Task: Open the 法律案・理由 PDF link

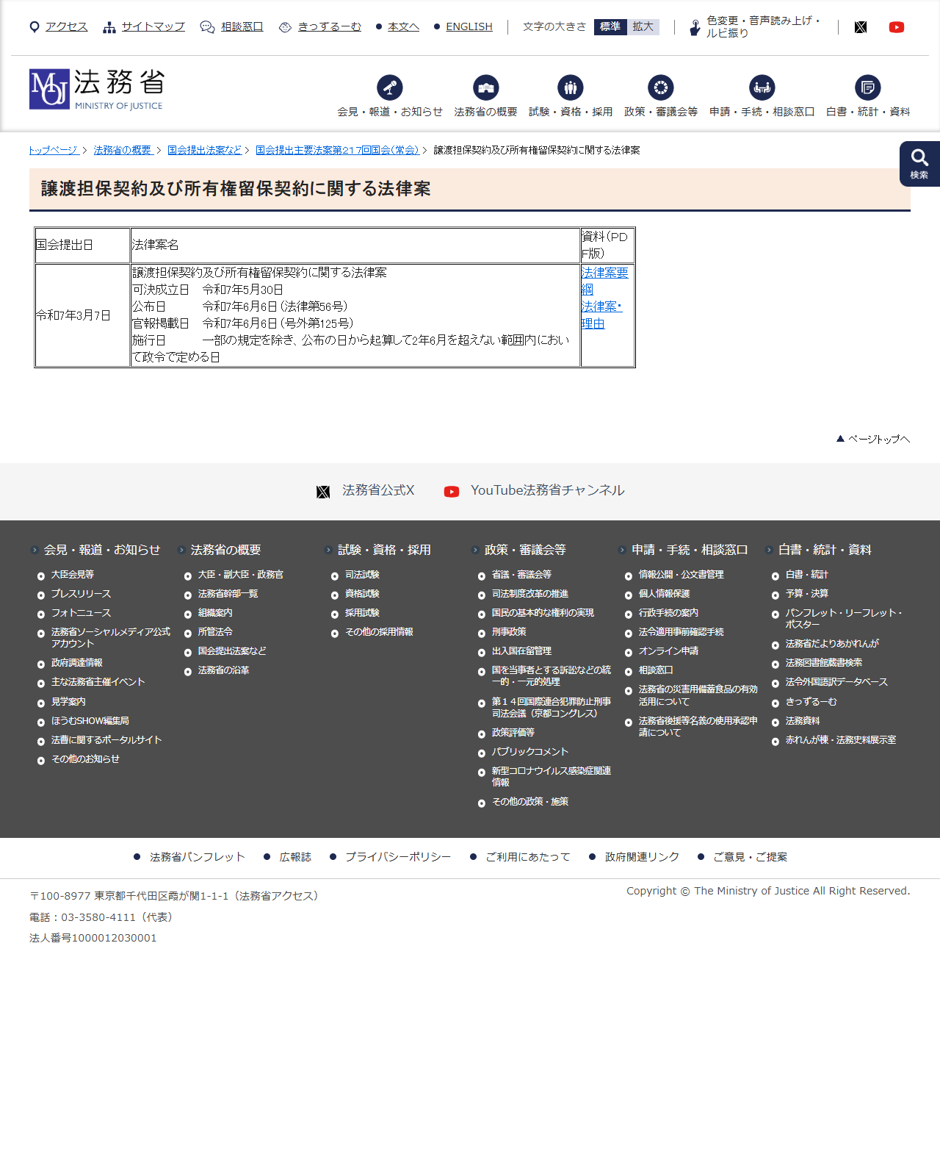Action: point(601,315)
